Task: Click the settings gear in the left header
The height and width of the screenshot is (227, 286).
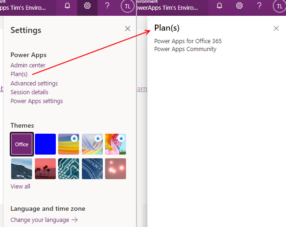Action: (87, 6)
